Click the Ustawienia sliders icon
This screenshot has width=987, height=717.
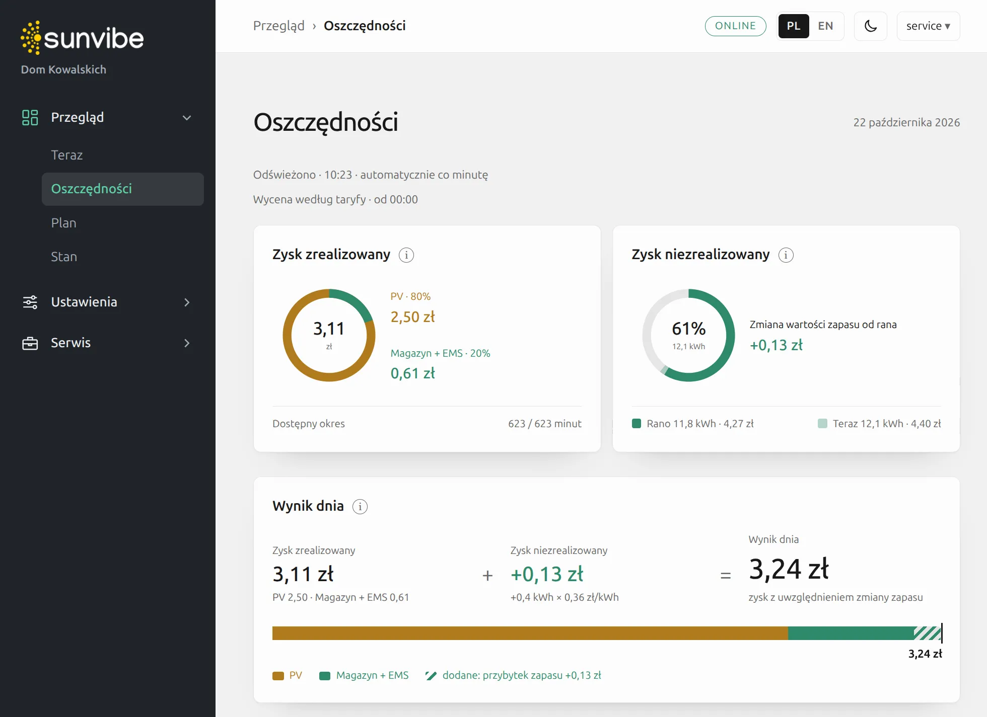click(x=30, y=302)
